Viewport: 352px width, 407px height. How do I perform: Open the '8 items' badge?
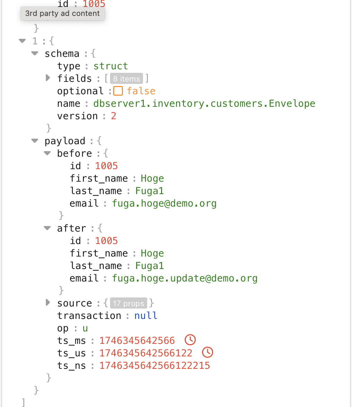[x=126, y=78]
